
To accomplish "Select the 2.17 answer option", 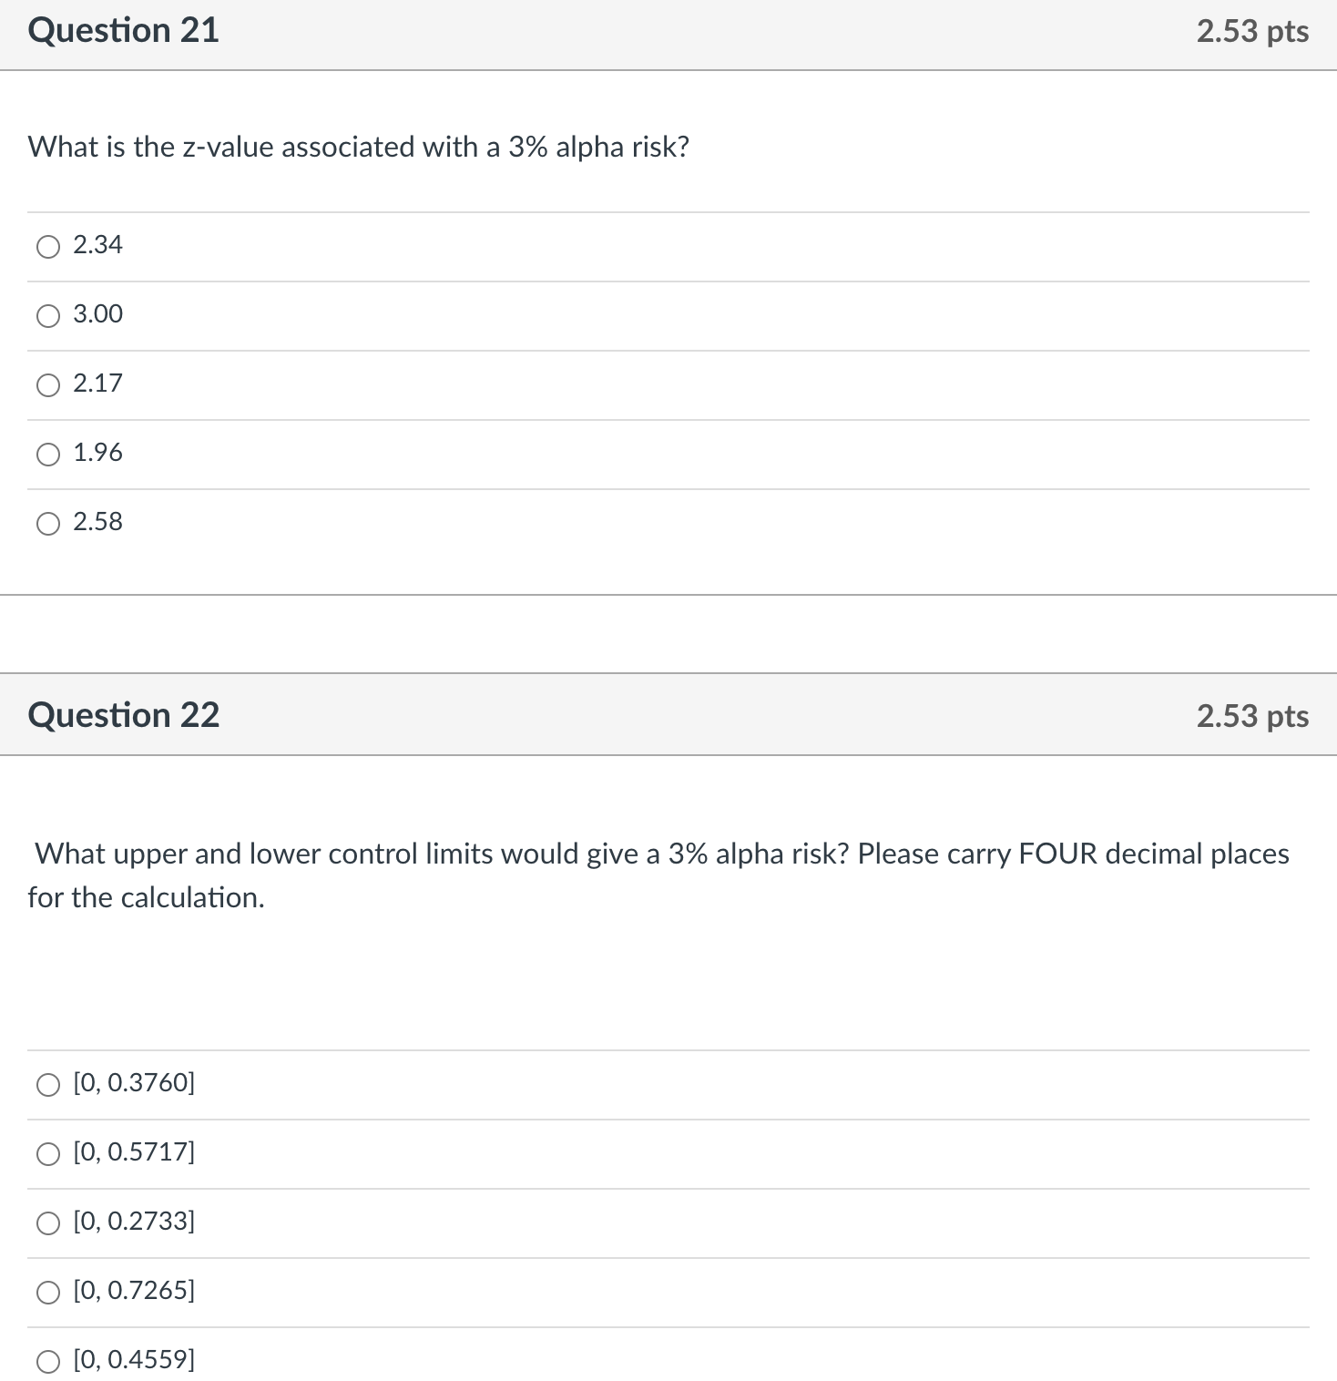I will [47, 384].
